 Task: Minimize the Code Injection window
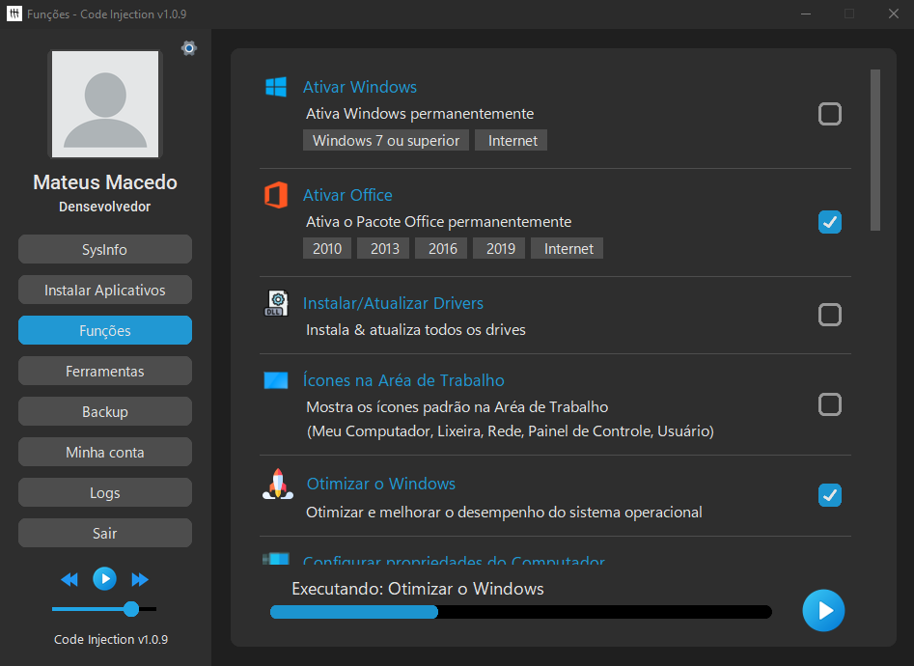click(806, 14)
